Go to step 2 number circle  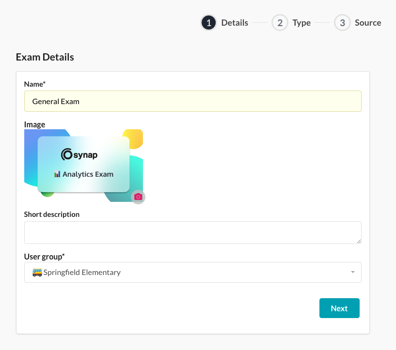280,23
